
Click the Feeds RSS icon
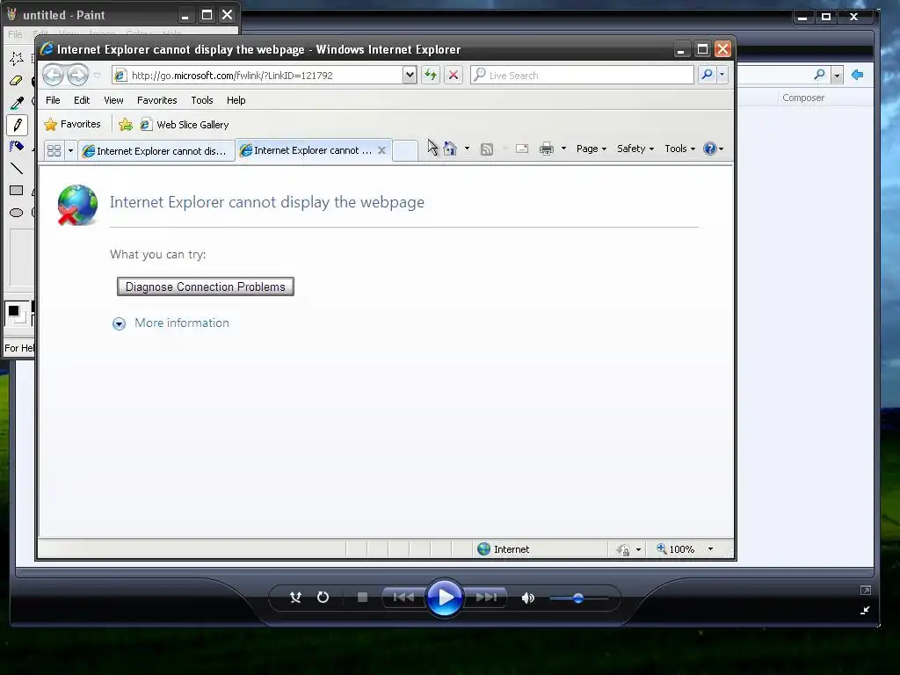(x=486, y=149)
